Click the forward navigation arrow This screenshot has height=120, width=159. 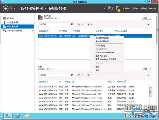click(11, 8)
